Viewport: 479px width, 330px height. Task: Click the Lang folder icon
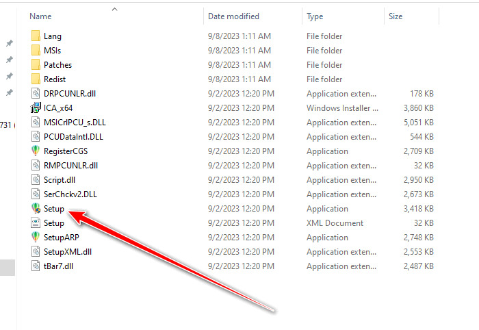pos(36,36)
